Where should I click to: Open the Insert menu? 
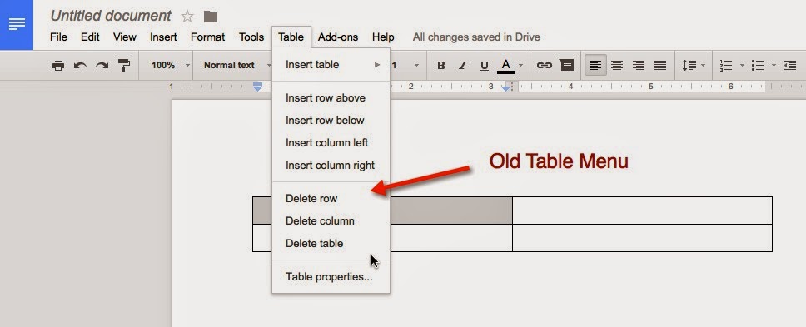click(163, 37)
